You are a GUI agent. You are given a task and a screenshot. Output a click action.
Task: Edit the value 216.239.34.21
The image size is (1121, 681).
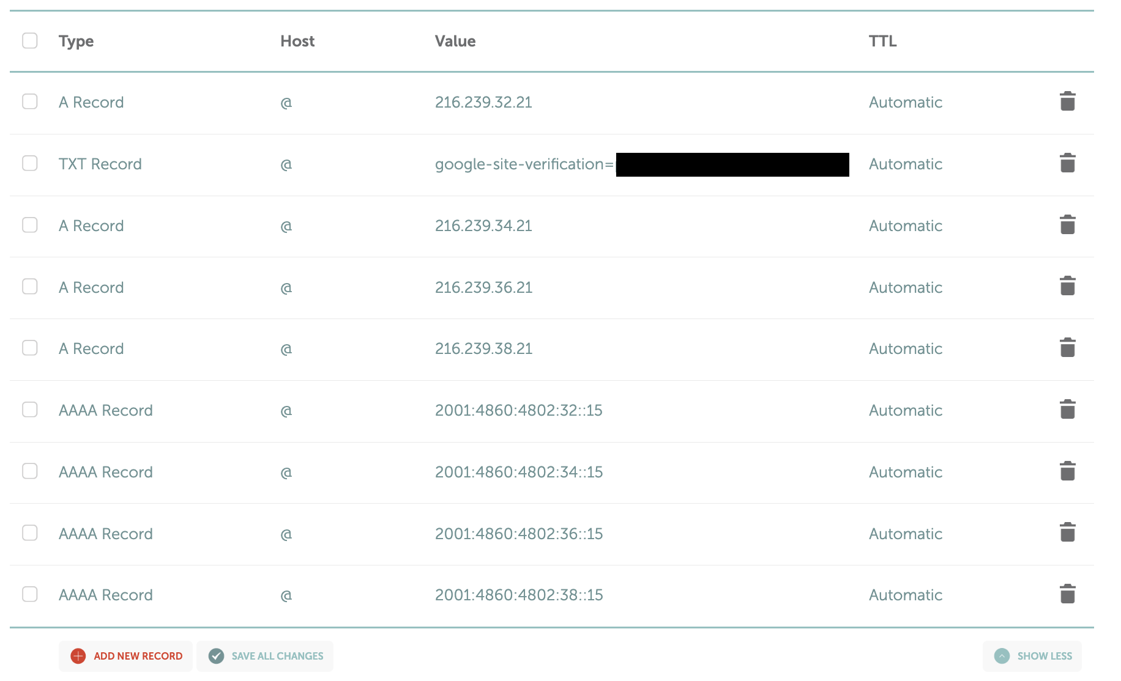click(483, 226)
